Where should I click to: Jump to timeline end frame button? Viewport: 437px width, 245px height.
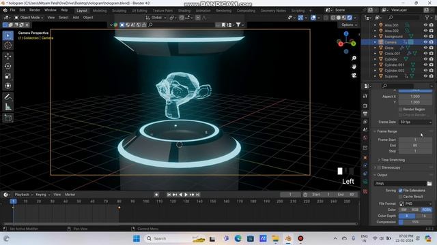click(x=198, y=195)
